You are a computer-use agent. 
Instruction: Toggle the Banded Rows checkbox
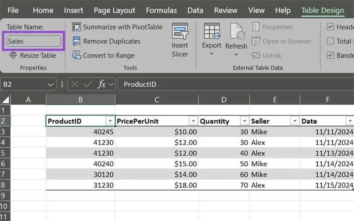[x=330, y=56]
